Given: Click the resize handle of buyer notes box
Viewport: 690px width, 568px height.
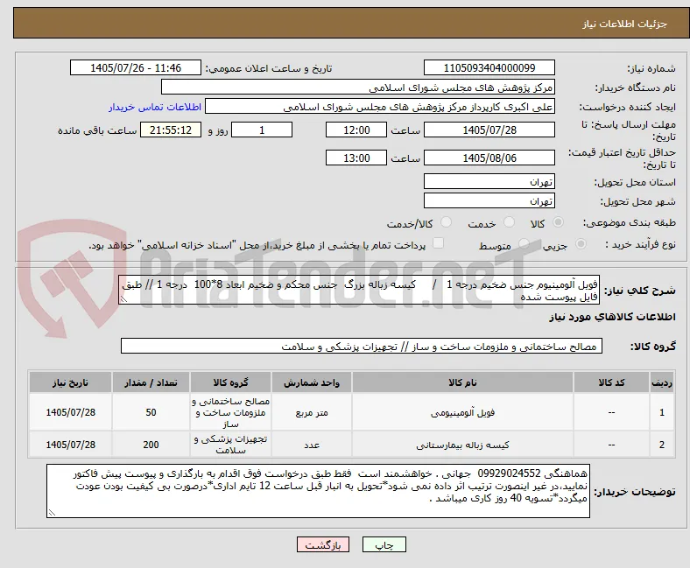Looking at the screenshot, I should coord(52,513).
